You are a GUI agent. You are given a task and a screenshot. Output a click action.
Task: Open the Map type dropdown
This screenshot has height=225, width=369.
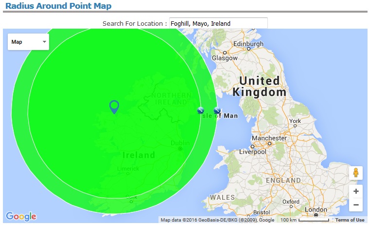pyautogui.click(x=29, y=42)
